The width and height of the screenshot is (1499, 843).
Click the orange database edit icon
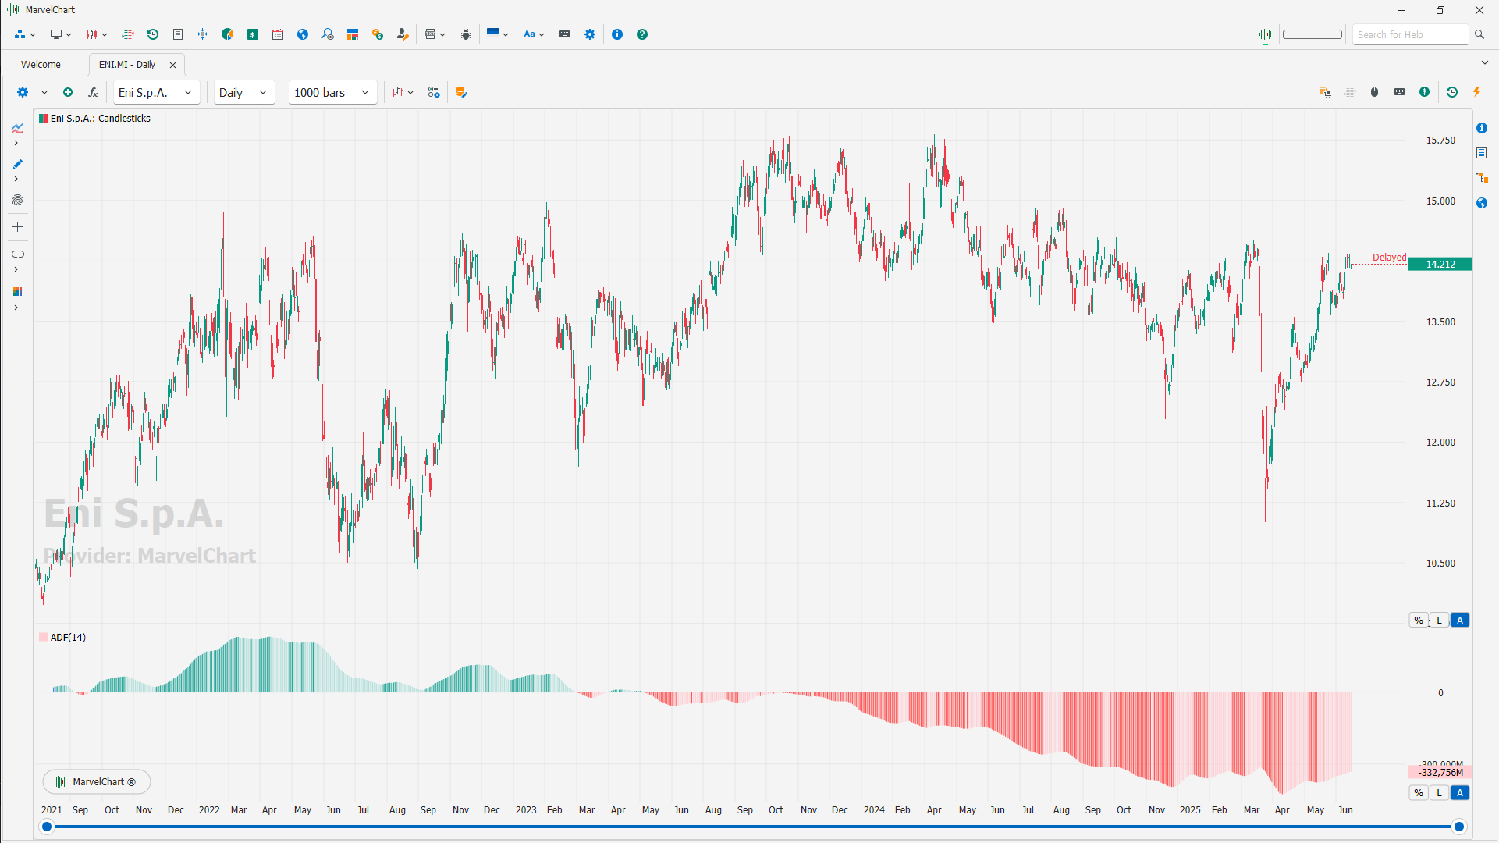point(461,92)
